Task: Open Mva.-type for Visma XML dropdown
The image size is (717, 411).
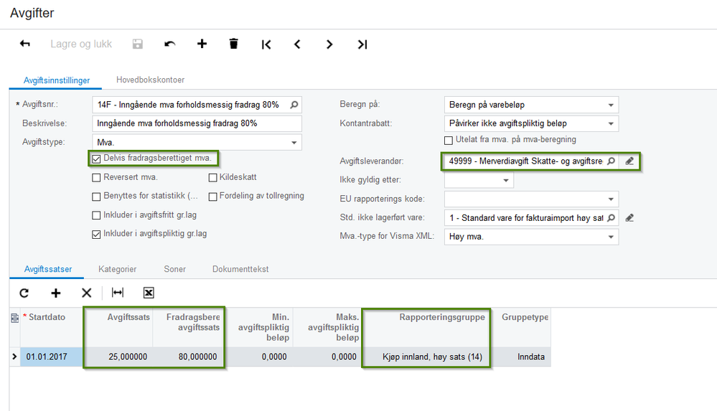Action: (x=610, y=237)
